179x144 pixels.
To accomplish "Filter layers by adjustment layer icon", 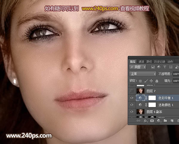I will pyautogui.click(x=159, y=67).
